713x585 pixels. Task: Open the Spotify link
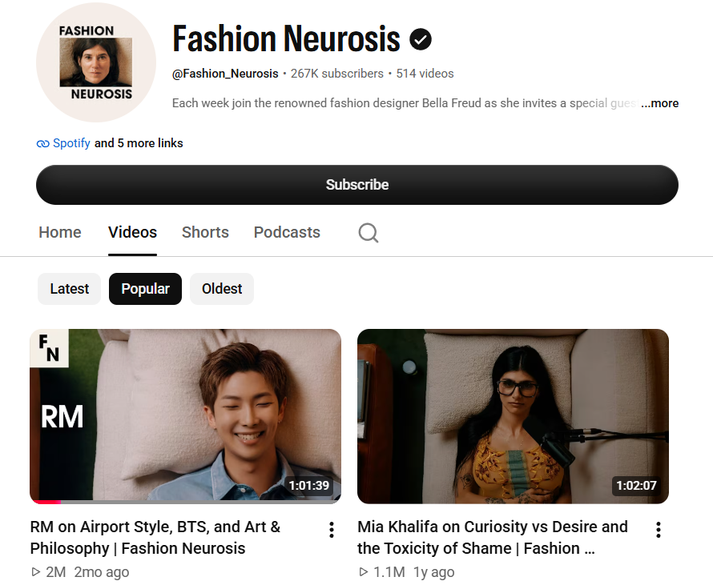[x=71, y=143]
